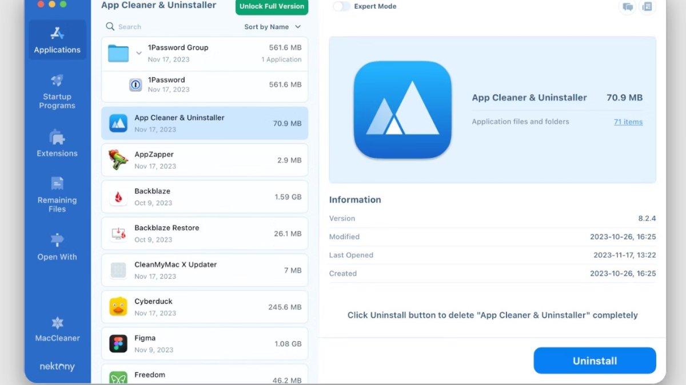Open the news list icon at top right

(x=647, y=7)
